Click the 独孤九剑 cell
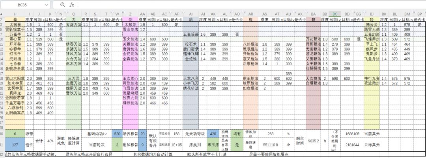This screenshot has width=426, height=158. pos(131,98)
